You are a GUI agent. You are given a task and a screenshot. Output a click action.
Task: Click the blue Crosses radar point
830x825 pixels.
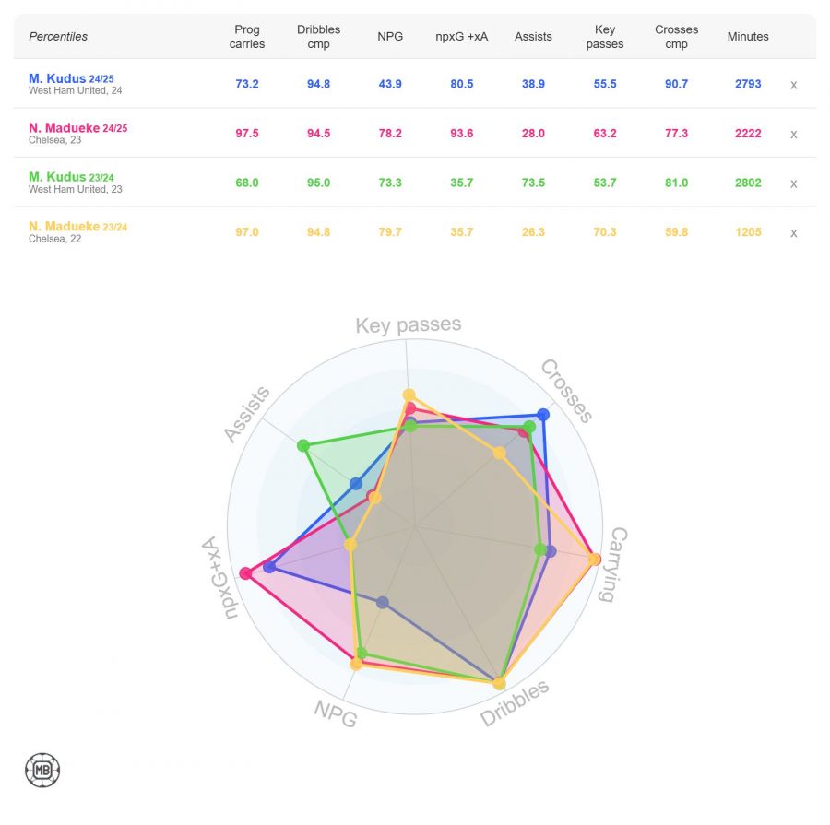pyautogui.click(x=542, y=416)
